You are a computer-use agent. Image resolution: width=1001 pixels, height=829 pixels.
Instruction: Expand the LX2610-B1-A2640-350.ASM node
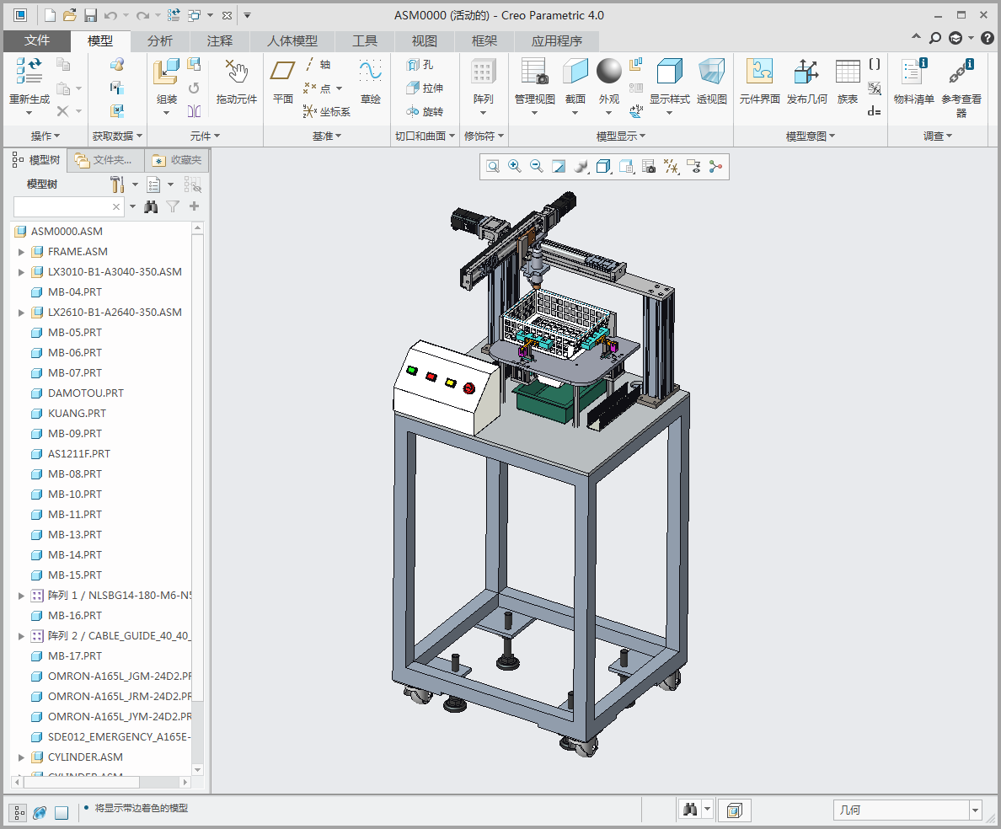coord(22,313)
